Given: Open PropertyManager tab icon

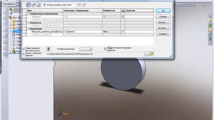Looking at the screenshot, I should [16, 10].
